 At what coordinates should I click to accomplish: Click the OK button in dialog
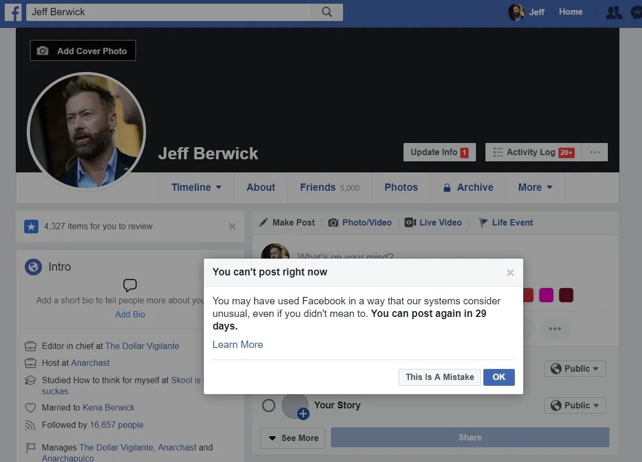pyautogui.click(x=499, y=377)
